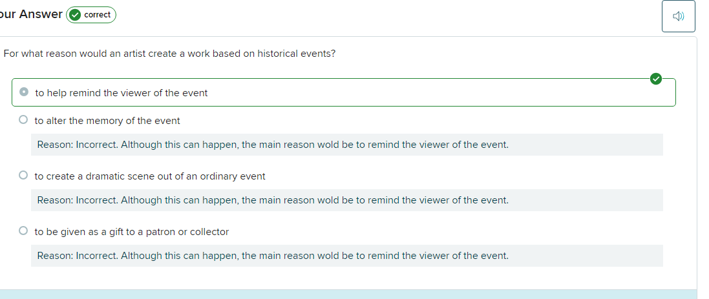Click the speaker audio icon button
Viewport: 709px width, 299px height.
coord(678,16)
